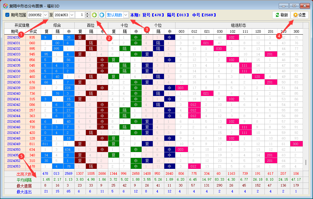Click the 综合 column group header
The image size is (313, 199).
coord(58,26)
